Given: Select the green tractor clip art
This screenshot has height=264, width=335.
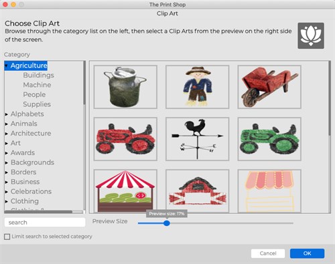Looking at the screenshot, I should 269,139.
